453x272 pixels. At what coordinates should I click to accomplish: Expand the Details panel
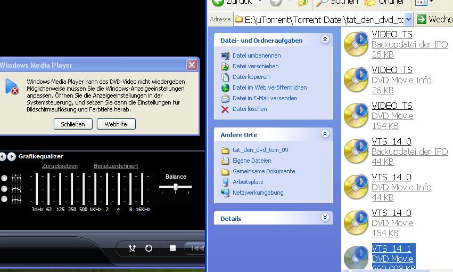click(325, 218)
